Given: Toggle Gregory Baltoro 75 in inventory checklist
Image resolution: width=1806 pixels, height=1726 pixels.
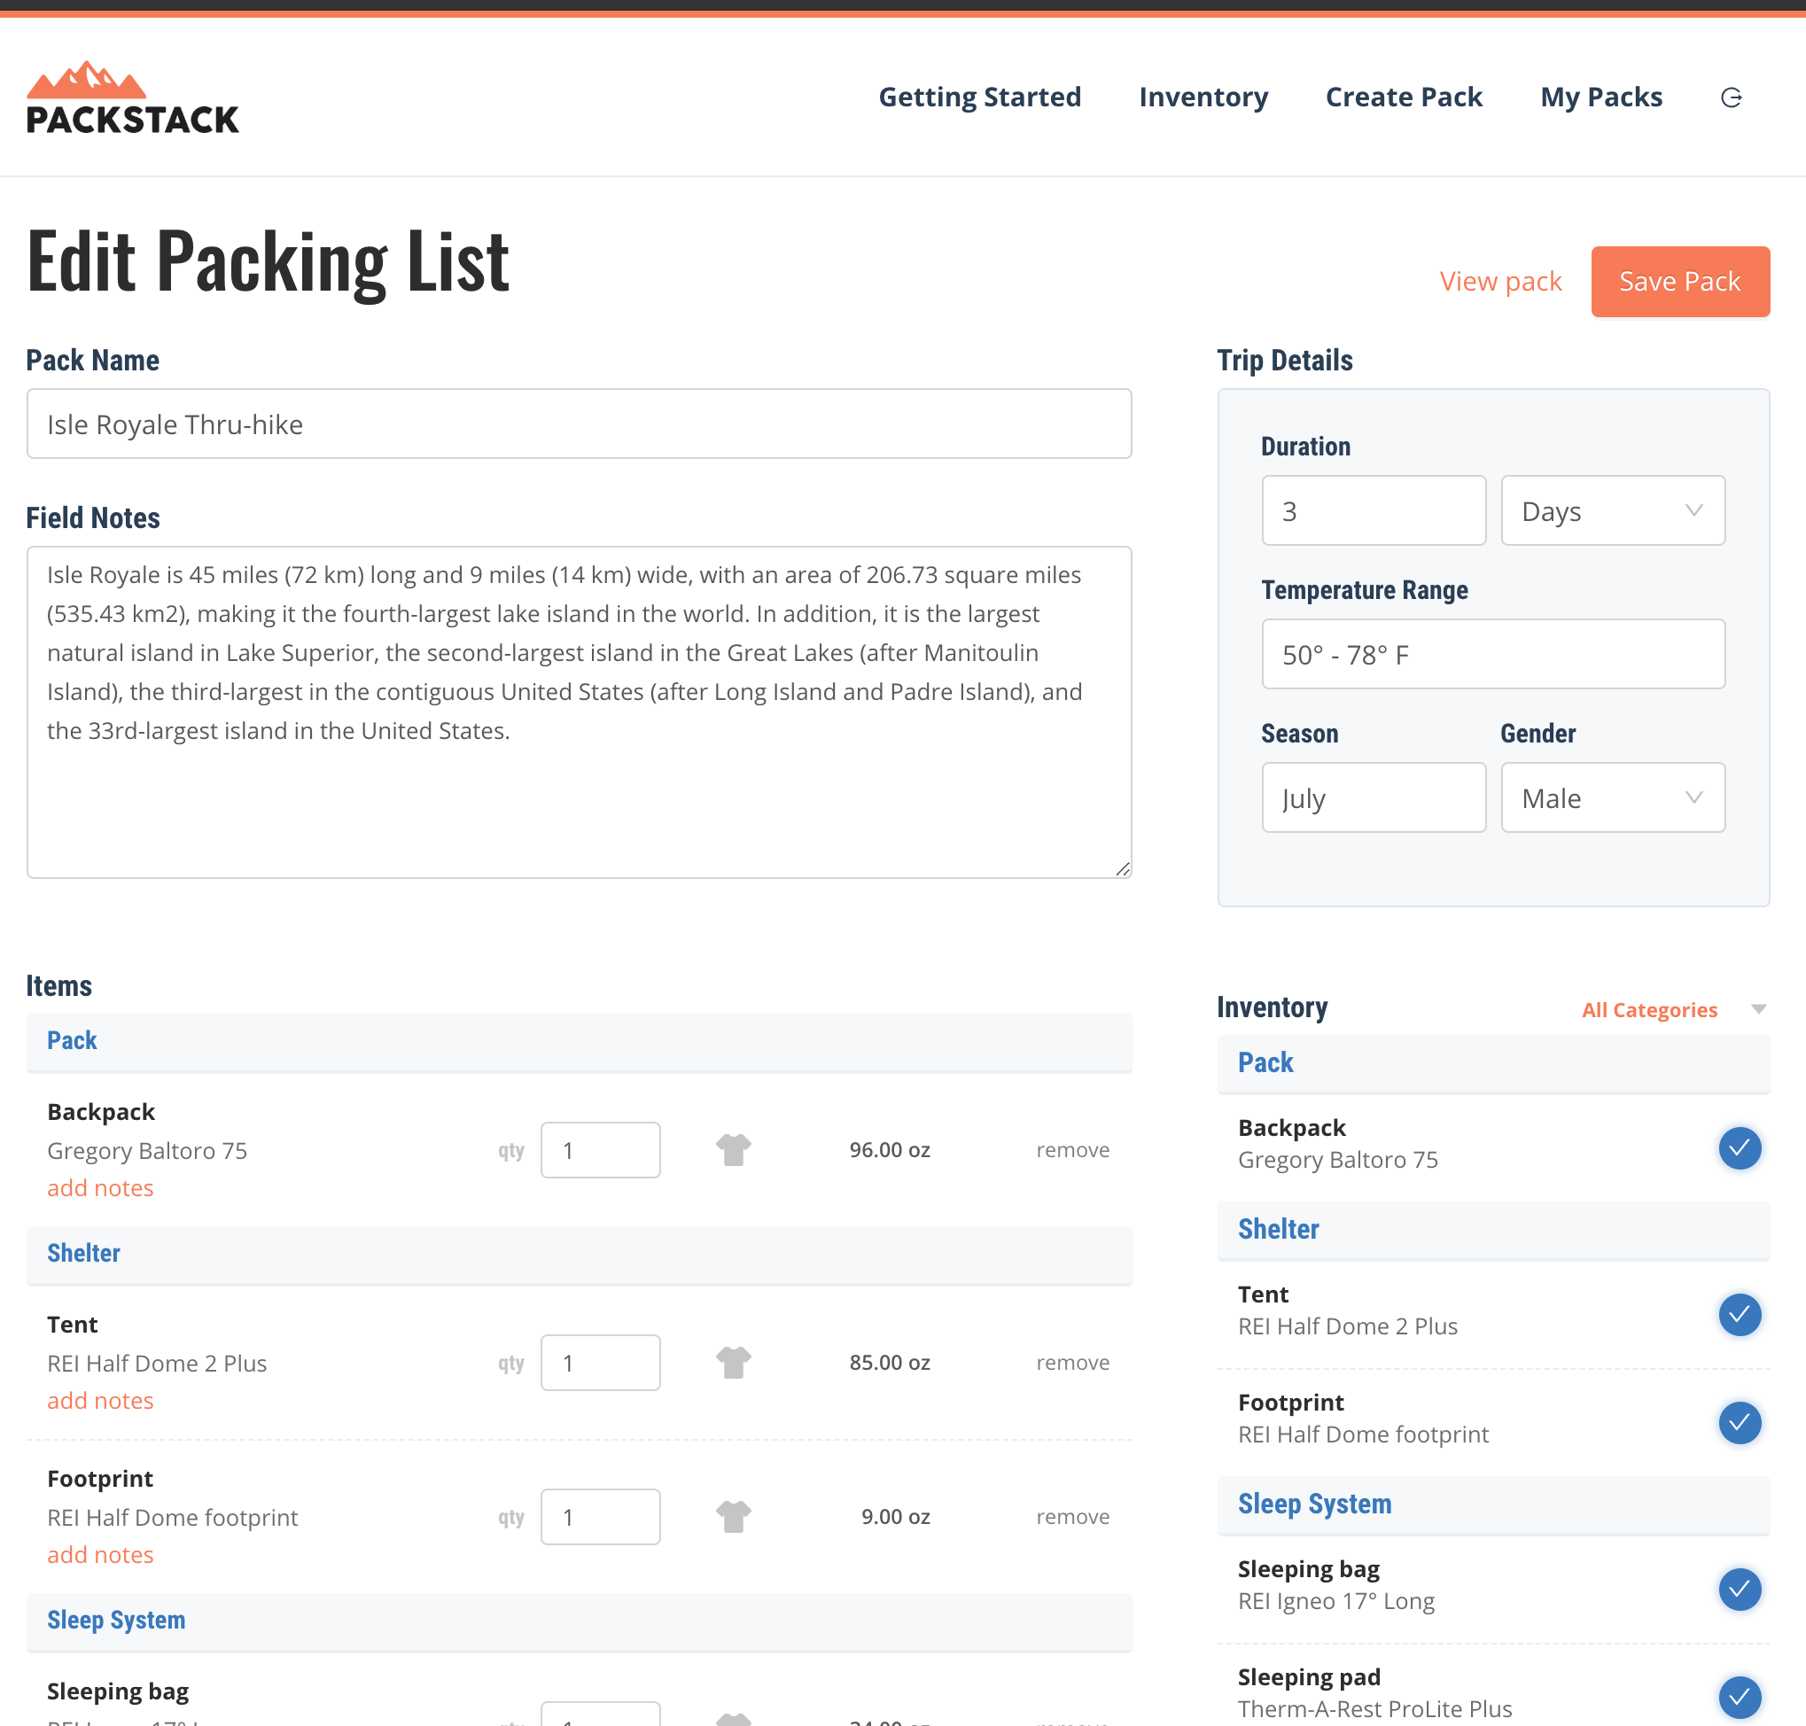Looking at the screenshot, I should coord(1739,1148).
